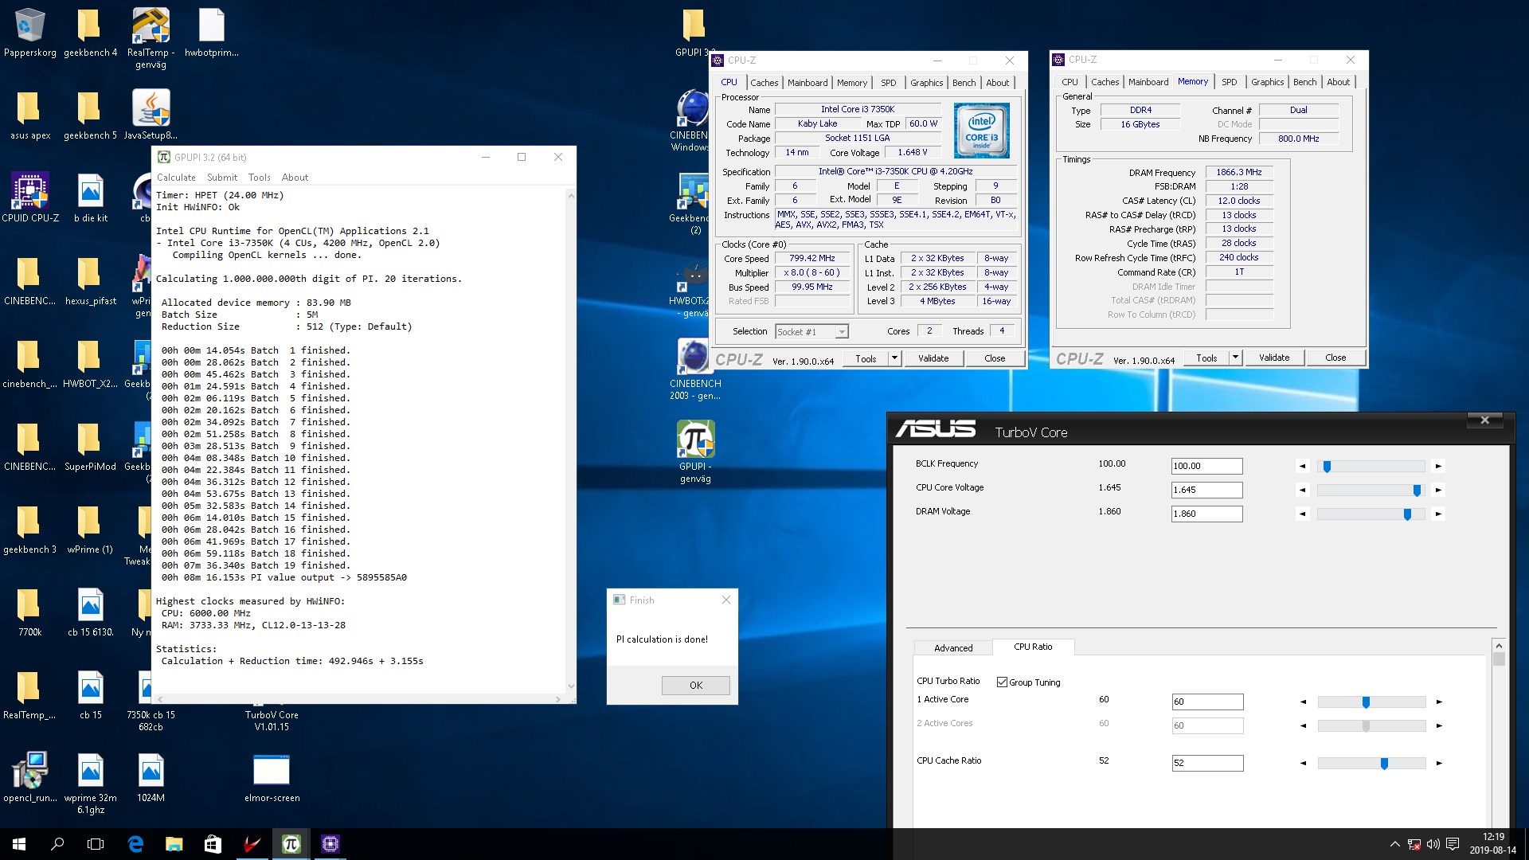Open GPUPI 3 folder on desktop
The image size is (1529, 860).
pos(694,33)
